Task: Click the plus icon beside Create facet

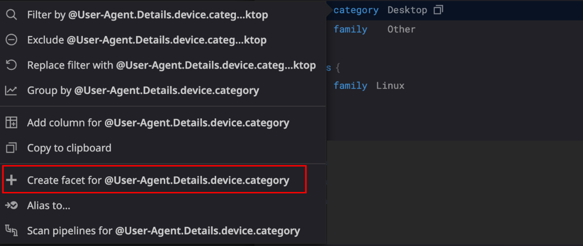Action: pos(12,180)
